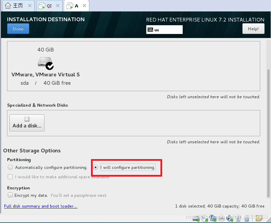This screenshot has height=223, width=271.
Task: Click the home icon on the 主页 tab
Action: (8, 6)
